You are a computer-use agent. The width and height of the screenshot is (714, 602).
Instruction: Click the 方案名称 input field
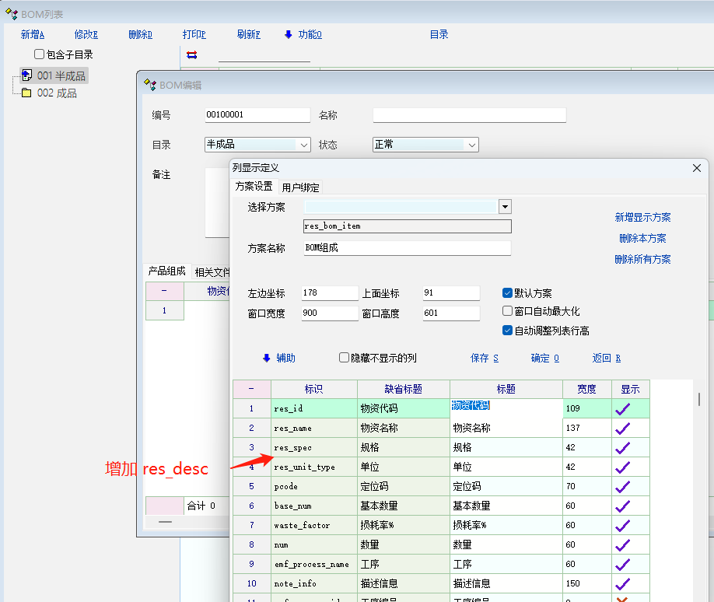[407, 248]
